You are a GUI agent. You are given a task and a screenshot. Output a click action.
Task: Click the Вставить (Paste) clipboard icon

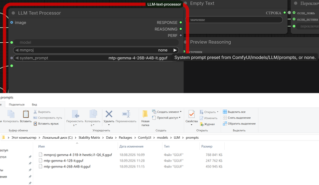tap(25, 114)
